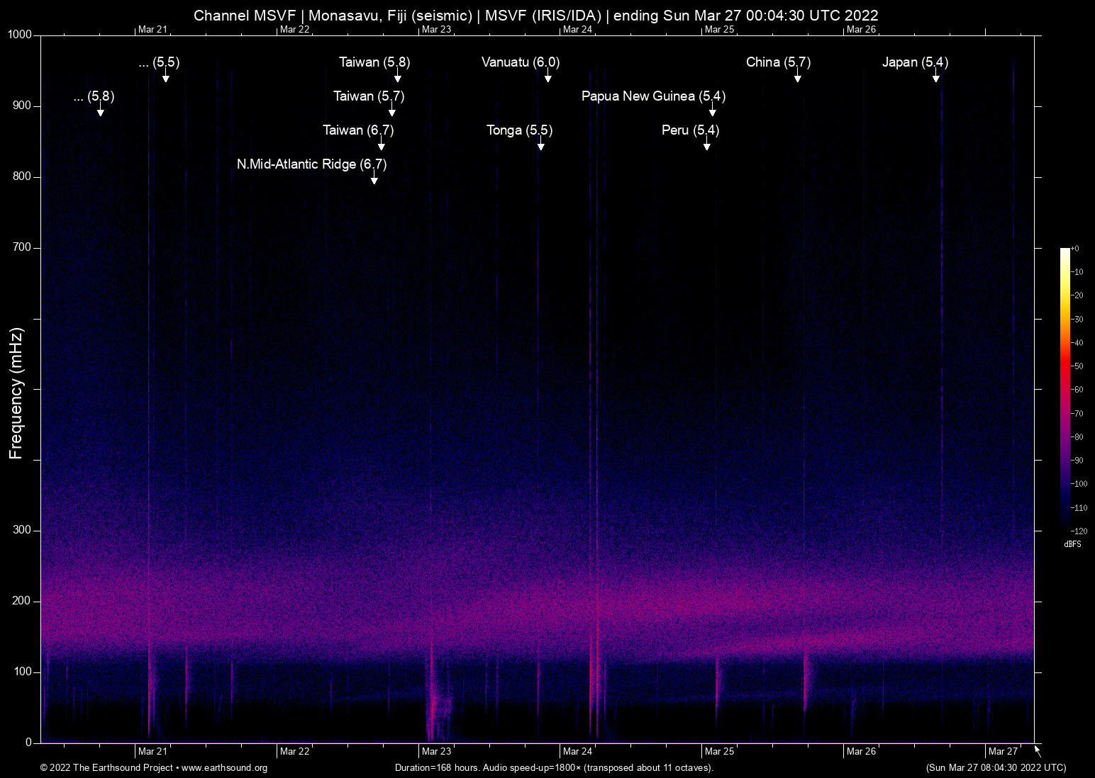
Task: Click the N.Mid-Atlantic Ridge (6.7) annotation
Action: click(x=311, y=164)
